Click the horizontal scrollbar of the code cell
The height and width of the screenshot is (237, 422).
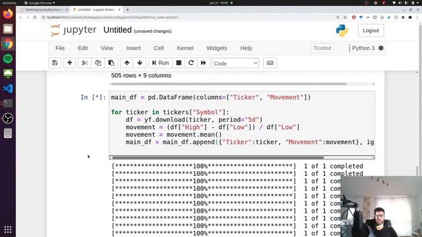[242, 157]
